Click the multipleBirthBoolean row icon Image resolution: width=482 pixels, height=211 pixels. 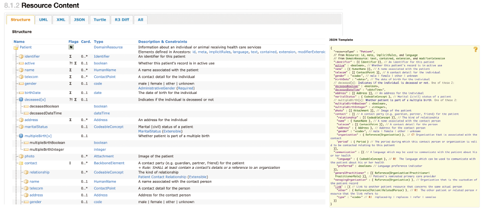[26, 143]
